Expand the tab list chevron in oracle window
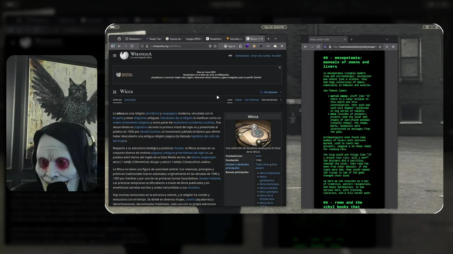This screenshot has width=453, height=254. point(387,40)
